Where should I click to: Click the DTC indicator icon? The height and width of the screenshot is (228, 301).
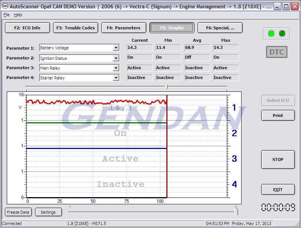(277, 52)
